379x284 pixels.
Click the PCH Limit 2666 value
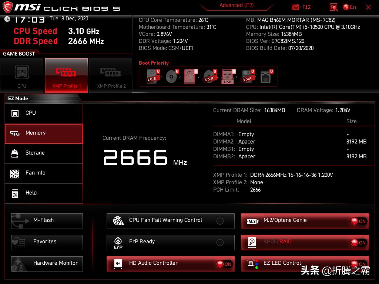click(x=255, y=190)
